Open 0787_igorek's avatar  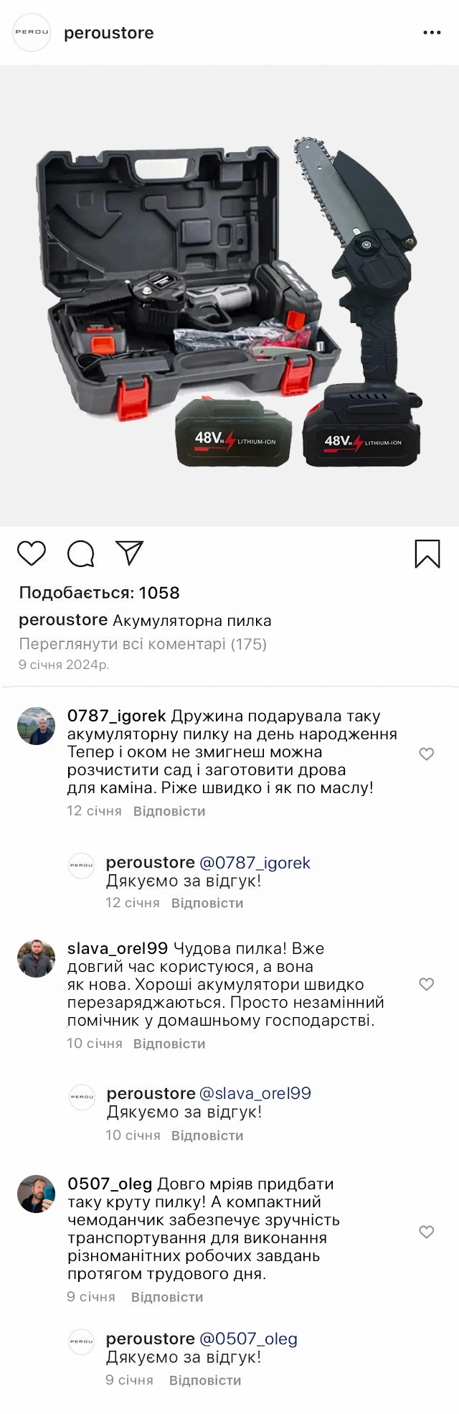36,726
